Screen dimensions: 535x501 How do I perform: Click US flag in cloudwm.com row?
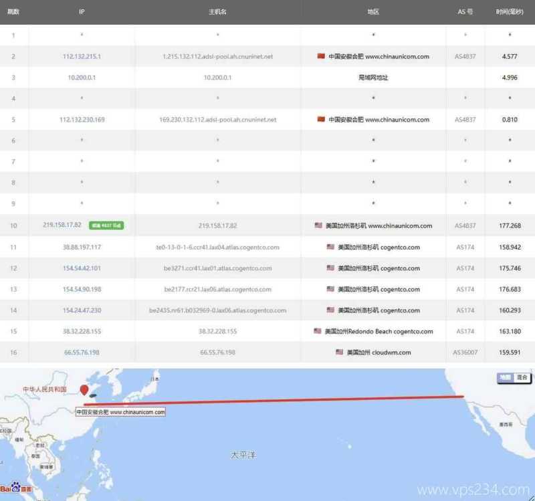340,352
